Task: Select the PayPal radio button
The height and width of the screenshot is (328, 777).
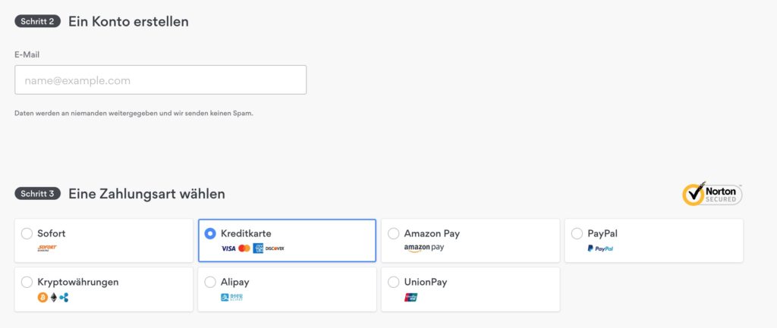Action: [x=577, y=233]
